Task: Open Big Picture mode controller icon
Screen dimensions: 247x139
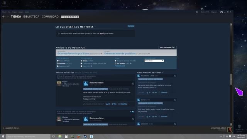Action: click(x=222, y=12)
